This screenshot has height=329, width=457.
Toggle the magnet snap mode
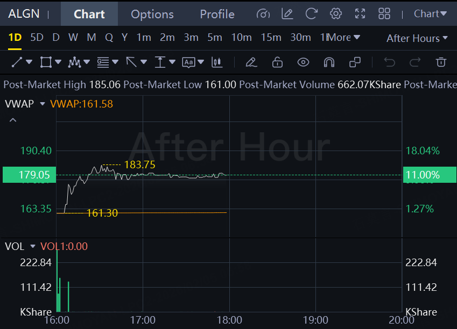tap(329, 62)
